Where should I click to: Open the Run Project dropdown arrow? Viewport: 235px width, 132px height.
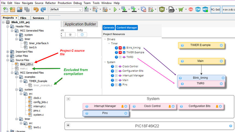click(x=119, y=10)
